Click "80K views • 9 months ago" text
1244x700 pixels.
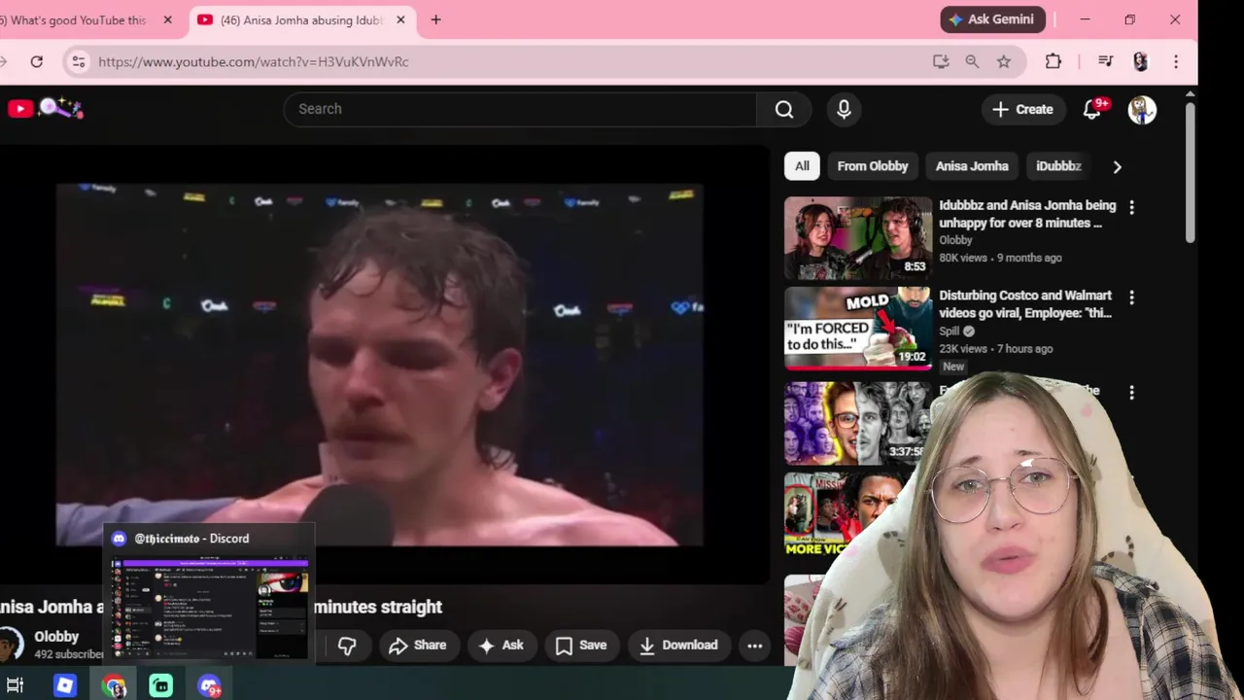tap(1000, 258)
